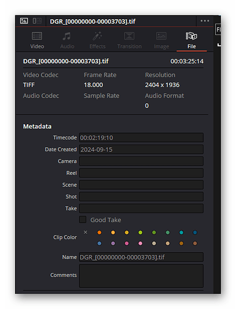
Task: Open the three-dot options menu
Action: click(x=205, y=21)
